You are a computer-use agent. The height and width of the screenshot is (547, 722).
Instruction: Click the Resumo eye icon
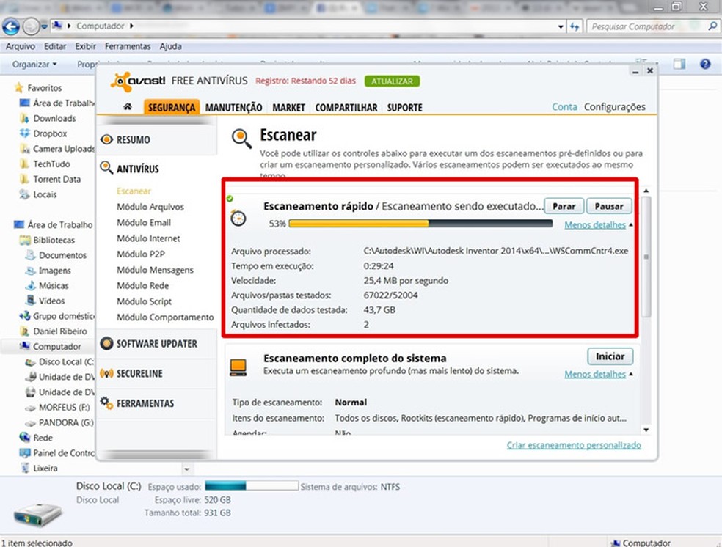coord(106,139)
